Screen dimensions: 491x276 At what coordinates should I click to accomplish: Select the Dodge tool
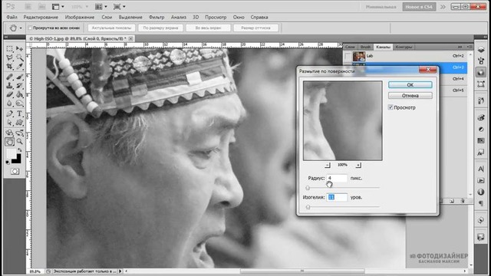(x=19, y=103)
